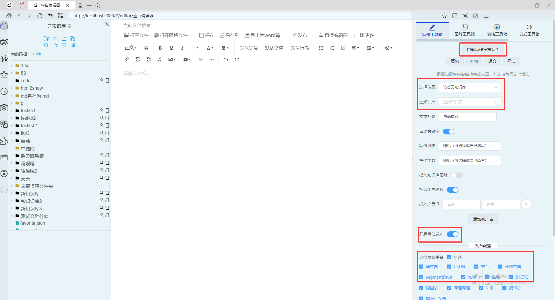
Task: Click the undo arrow in editor toolbar
Action: pos(226,59)
